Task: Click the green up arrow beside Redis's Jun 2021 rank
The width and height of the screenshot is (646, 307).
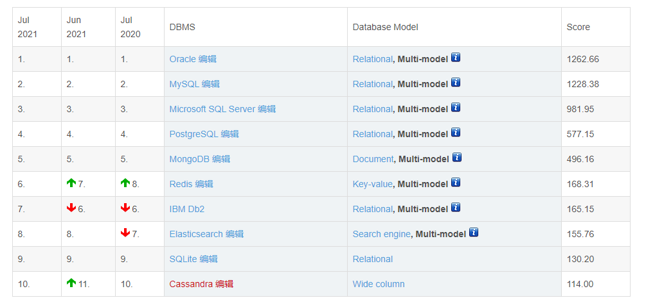Action: click(x=71, y=183)
